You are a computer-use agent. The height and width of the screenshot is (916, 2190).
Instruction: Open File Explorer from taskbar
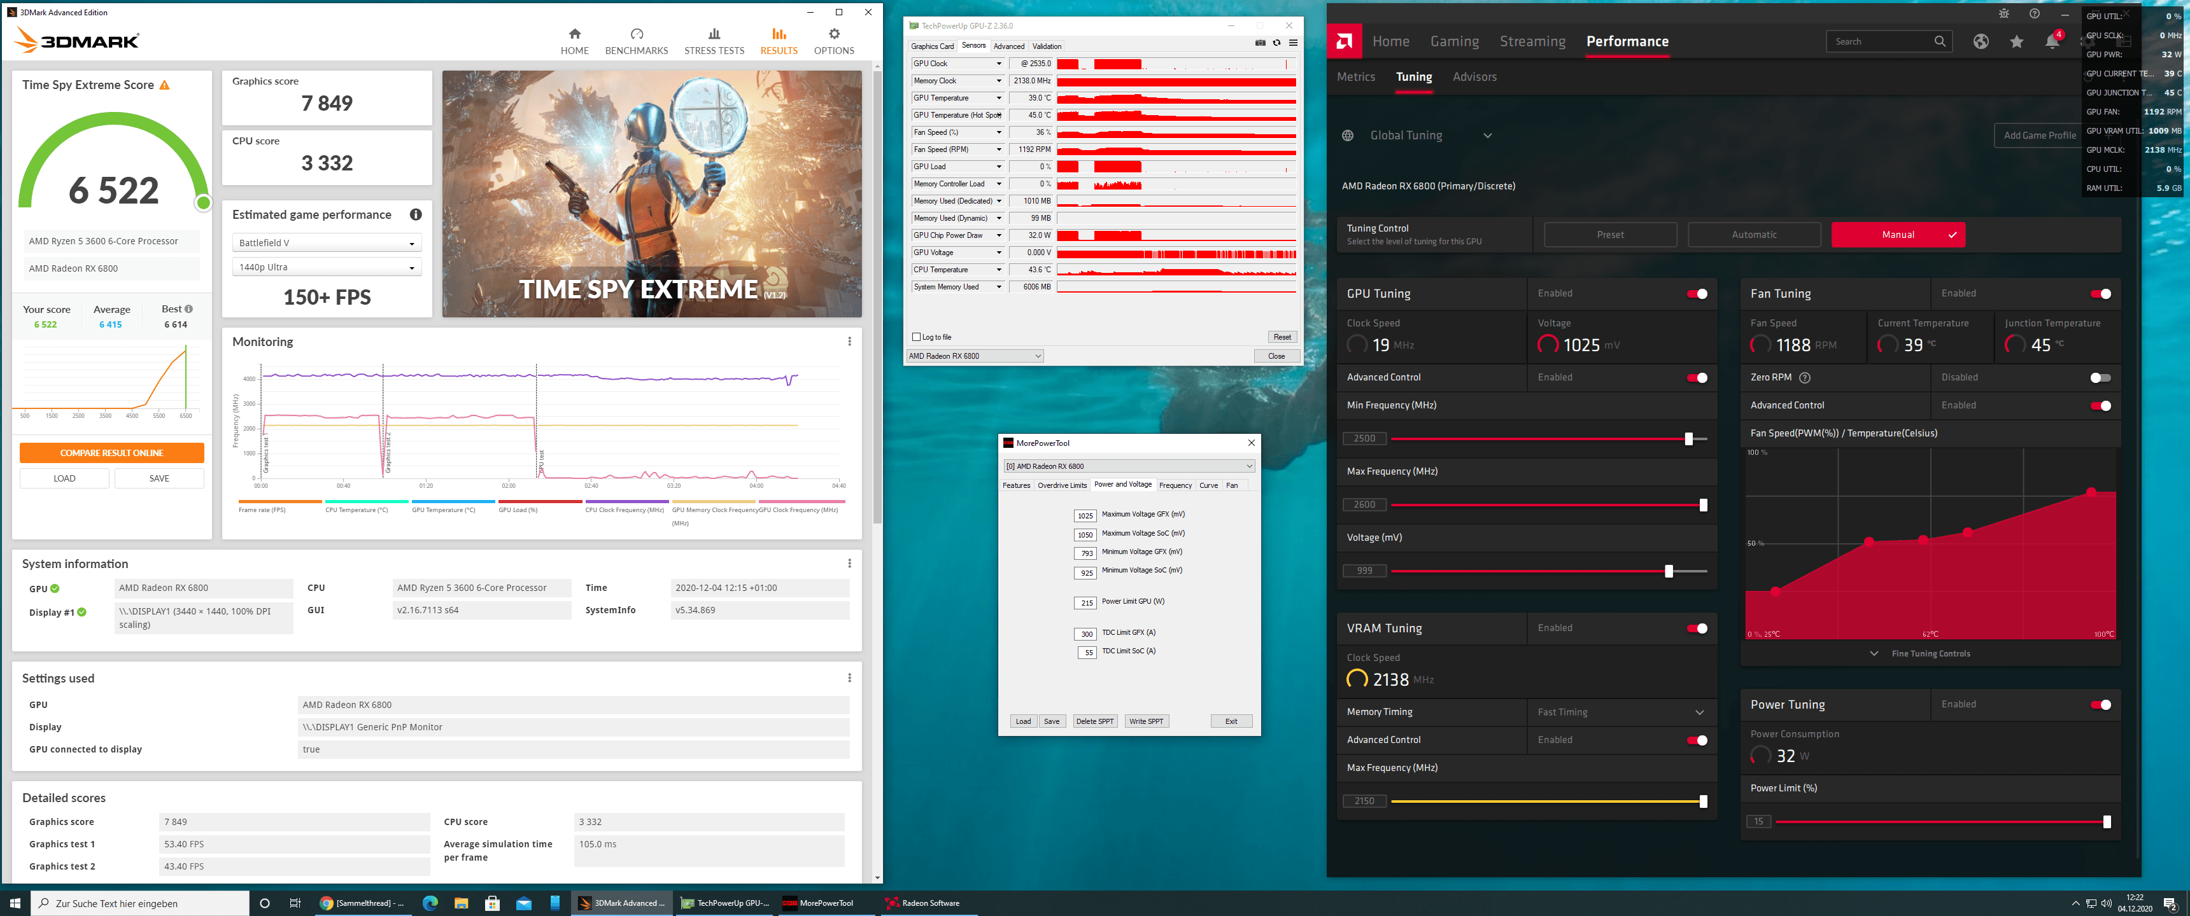(461, 903)
